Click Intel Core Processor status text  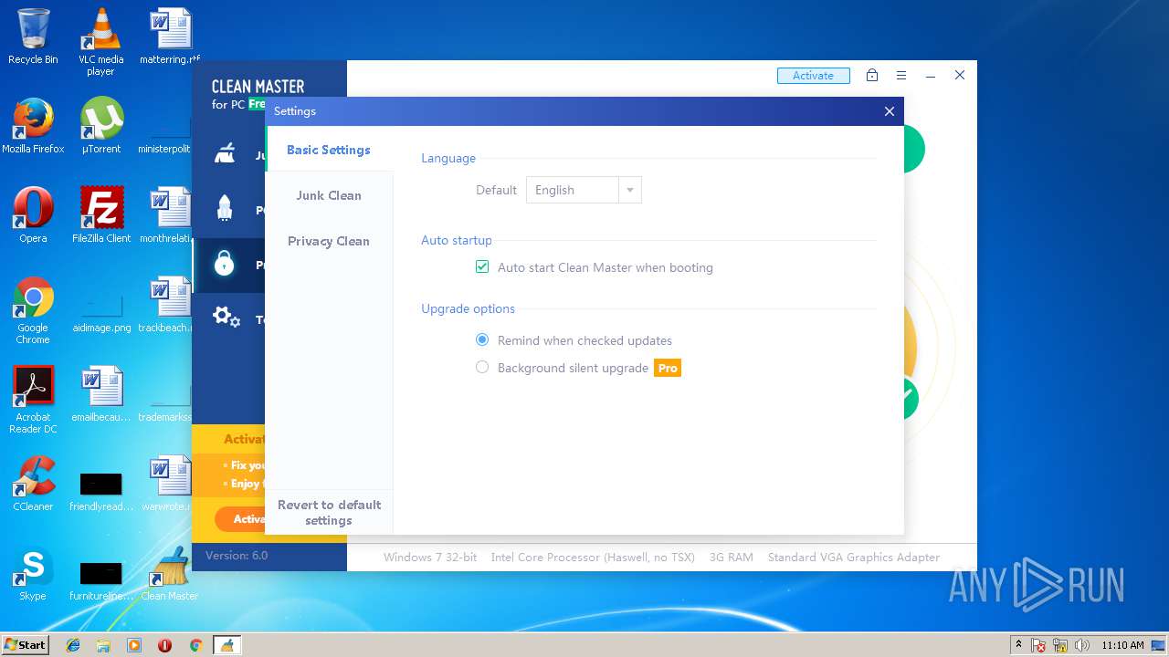(593, 557)
